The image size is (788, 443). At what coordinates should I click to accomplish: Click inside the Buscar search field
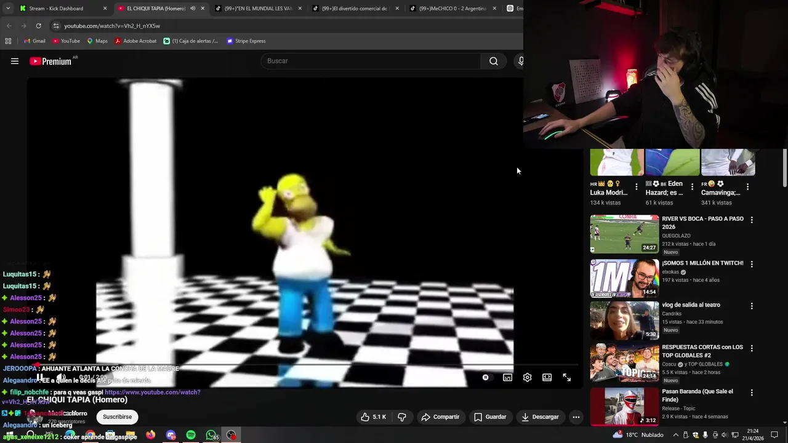371,61
